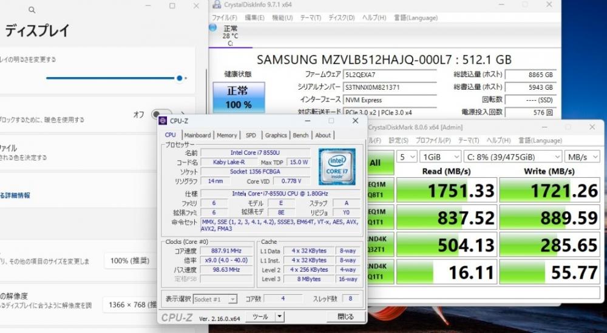Open プロファイル(P) menu in CrystalDiskMark

click(433, 140)
